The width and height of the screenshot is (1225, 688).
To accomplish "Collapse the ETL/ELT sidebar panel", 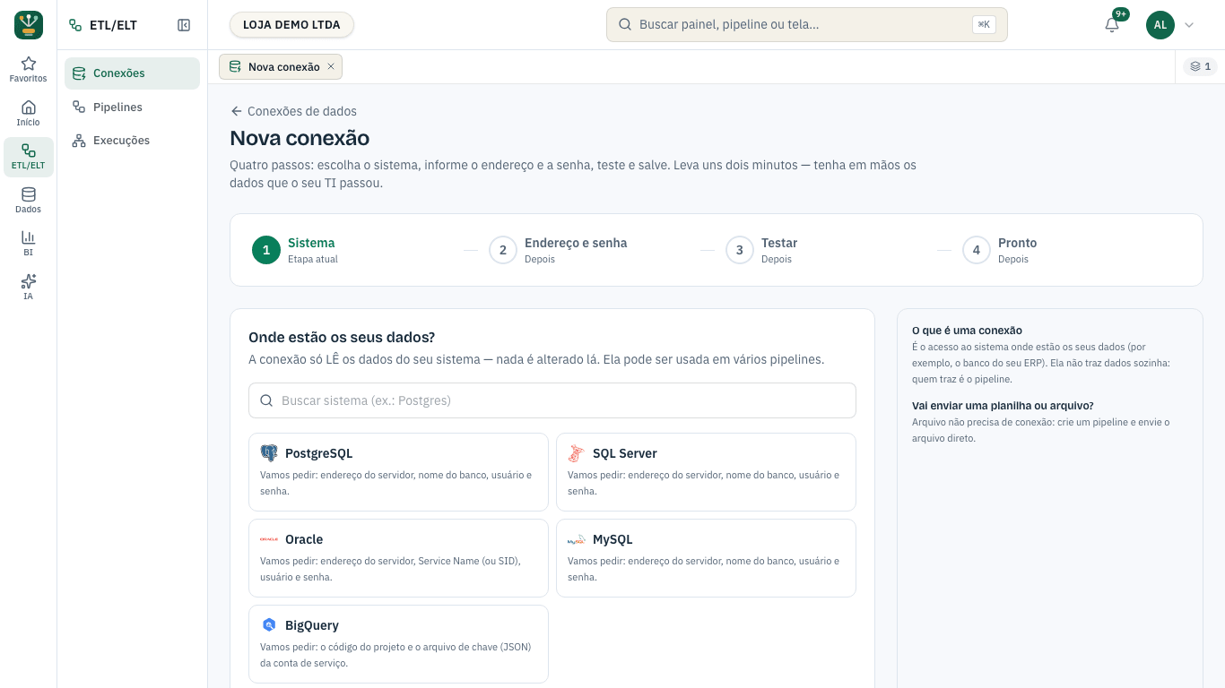I will coord(184,25).
